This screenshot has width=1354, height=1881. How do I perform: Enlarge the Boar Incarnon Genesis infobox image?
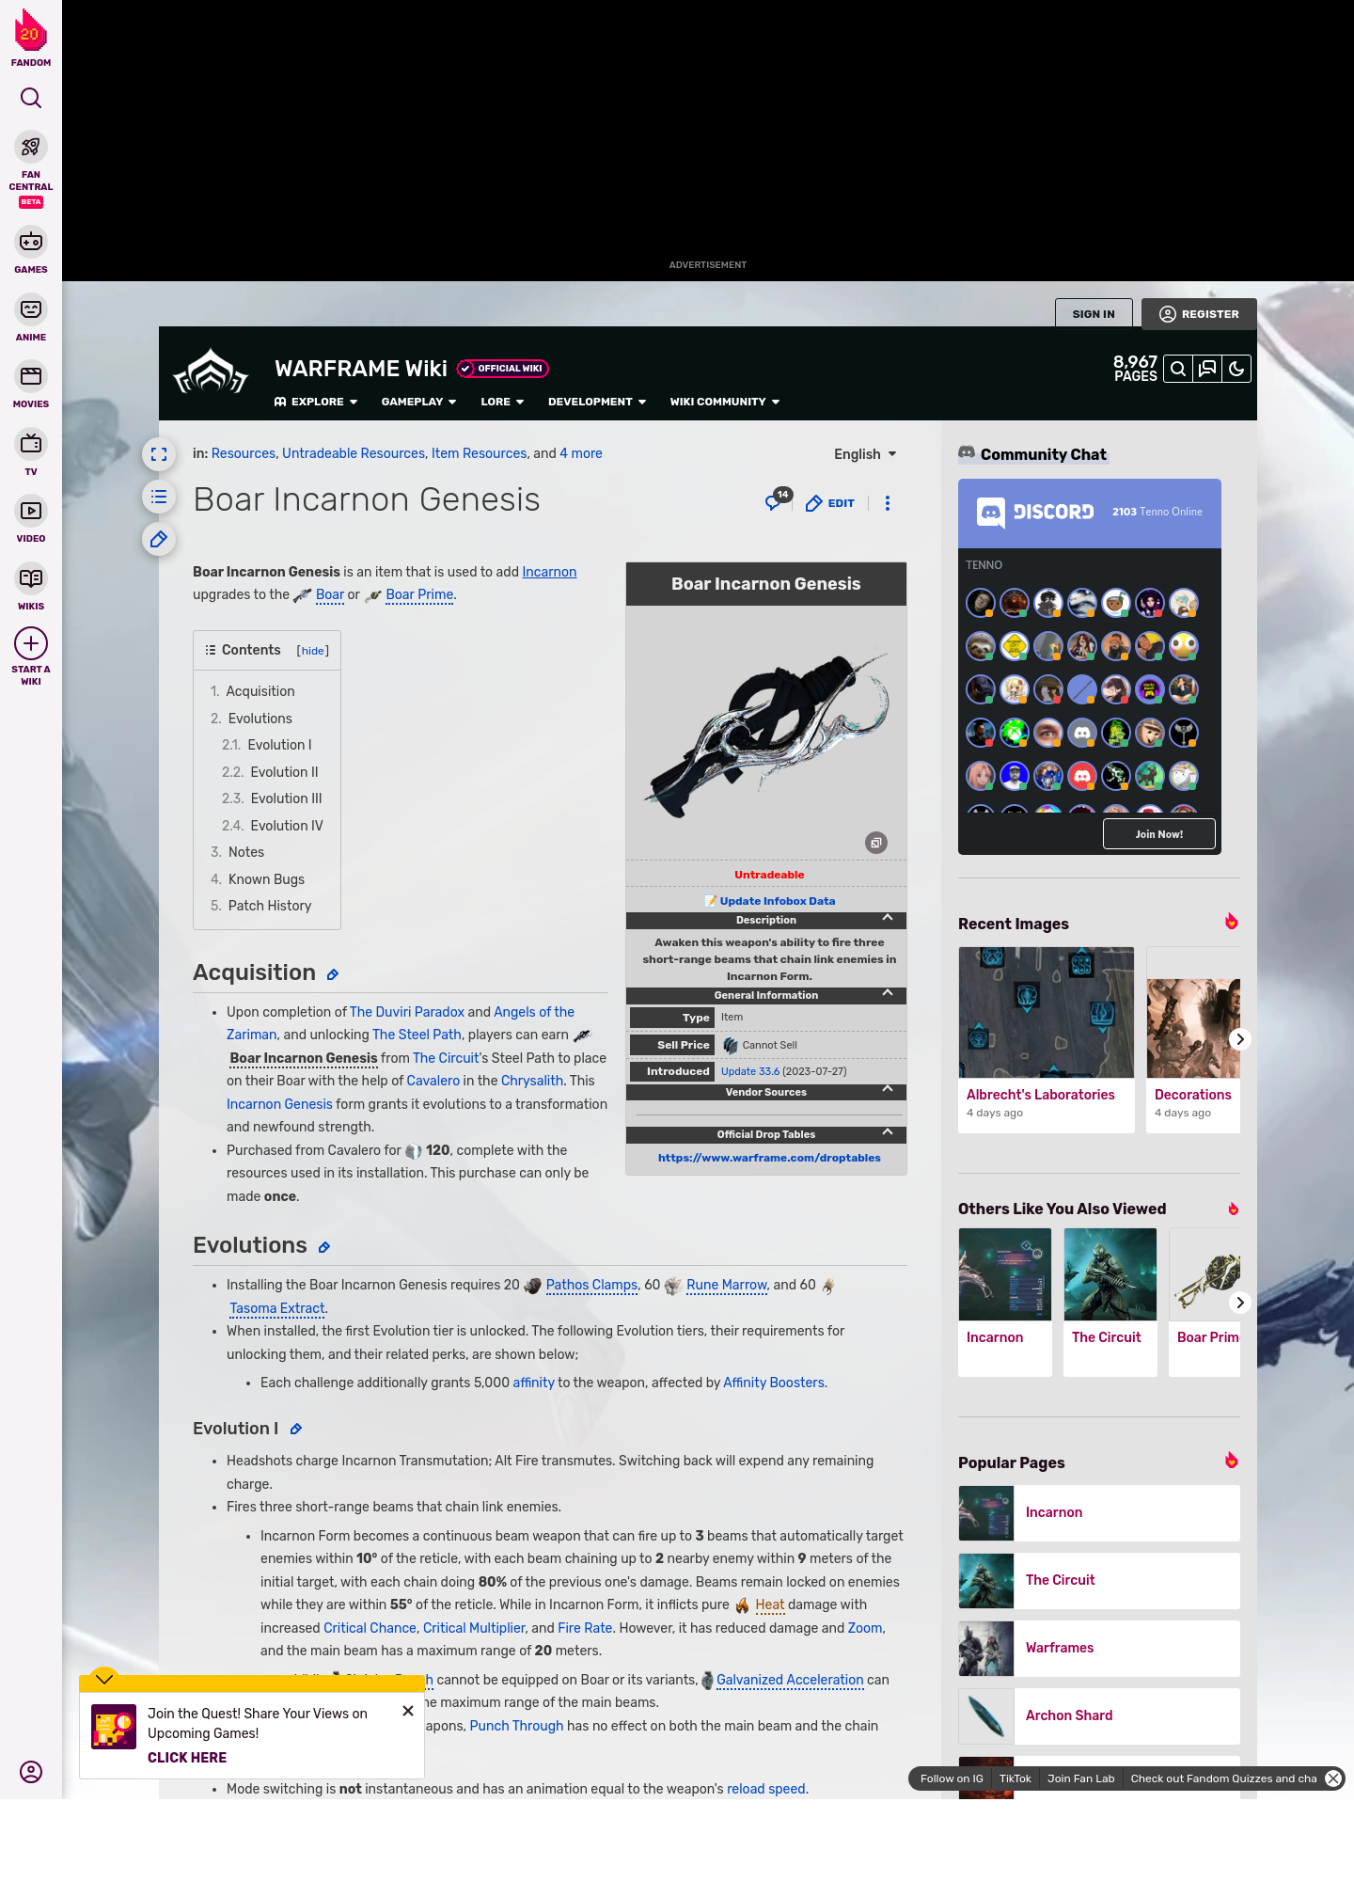(x=876, y=843)
